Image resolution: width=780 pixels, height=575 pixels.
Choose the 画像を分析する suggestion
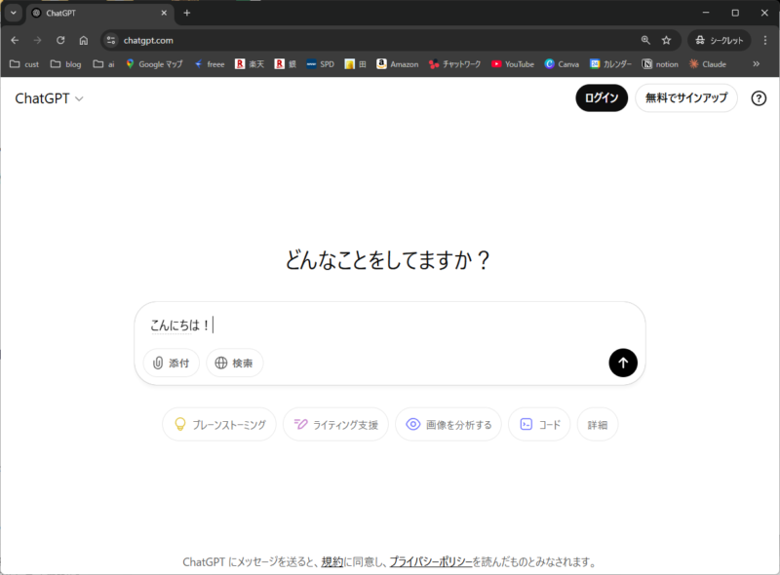click(448, 424)
